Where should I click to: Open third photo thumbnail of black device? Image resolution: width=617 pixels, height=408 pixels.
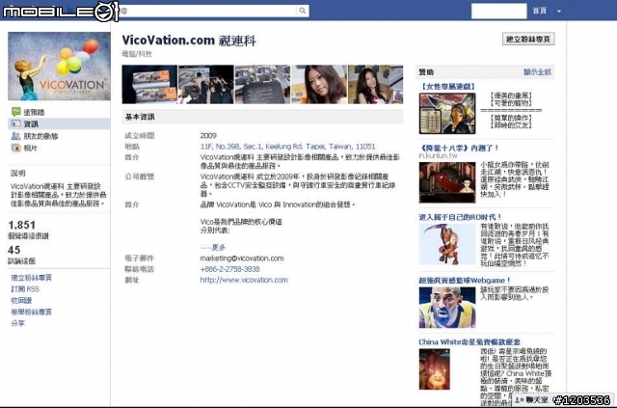point(262,84)
